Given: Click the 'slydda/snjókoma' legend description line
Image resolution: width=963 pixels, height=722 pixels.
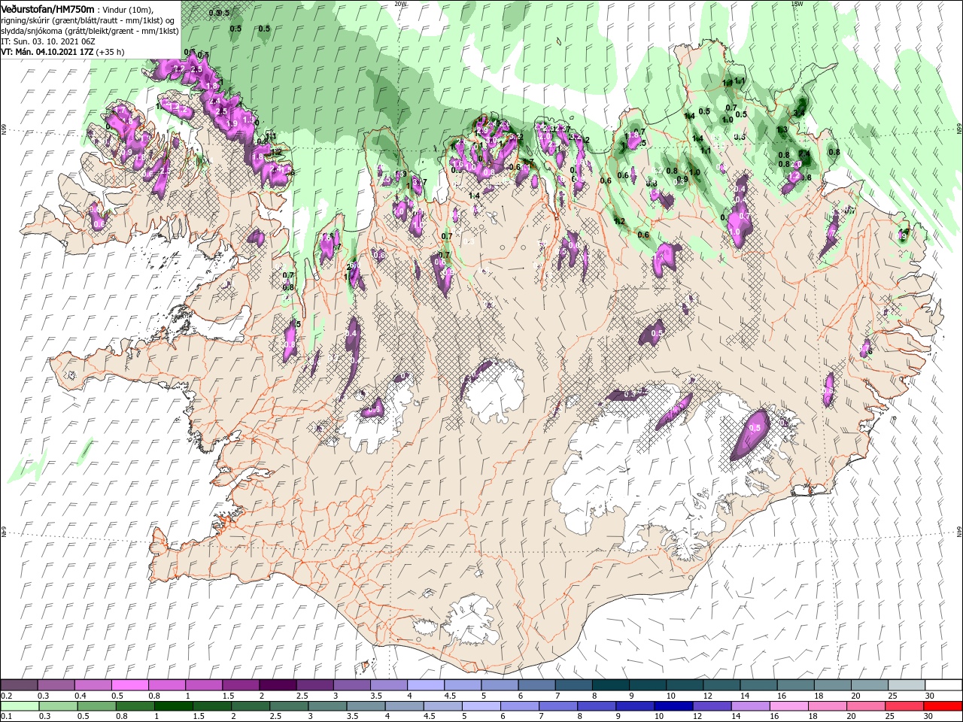Looking at the screenshot, I should tap(90, 31).
